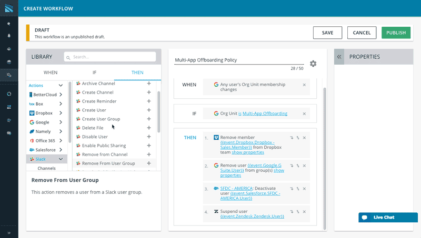This screenshot has height=238, width=421.
Task: Expand Namely actions
Action: (61, 131)
